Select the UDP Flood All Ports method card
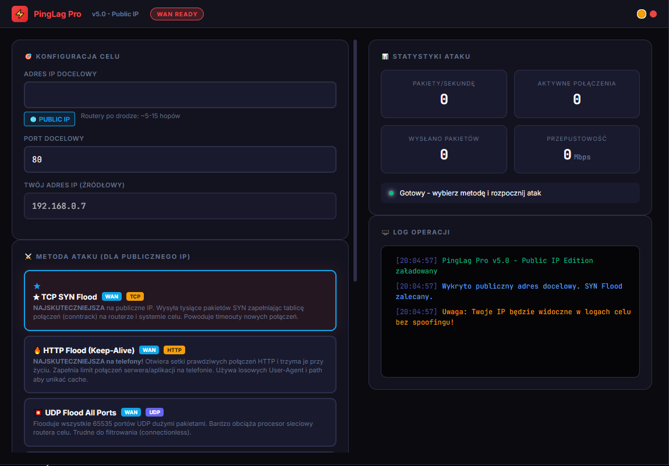Image resolution: width=669 pixels, height=466 pixels. point(180,422)
